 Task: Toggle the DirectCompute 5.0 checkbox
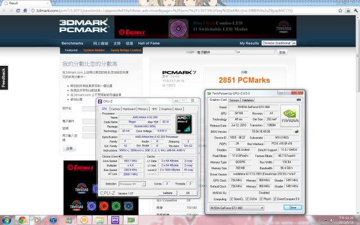click(x=275, y=199)
